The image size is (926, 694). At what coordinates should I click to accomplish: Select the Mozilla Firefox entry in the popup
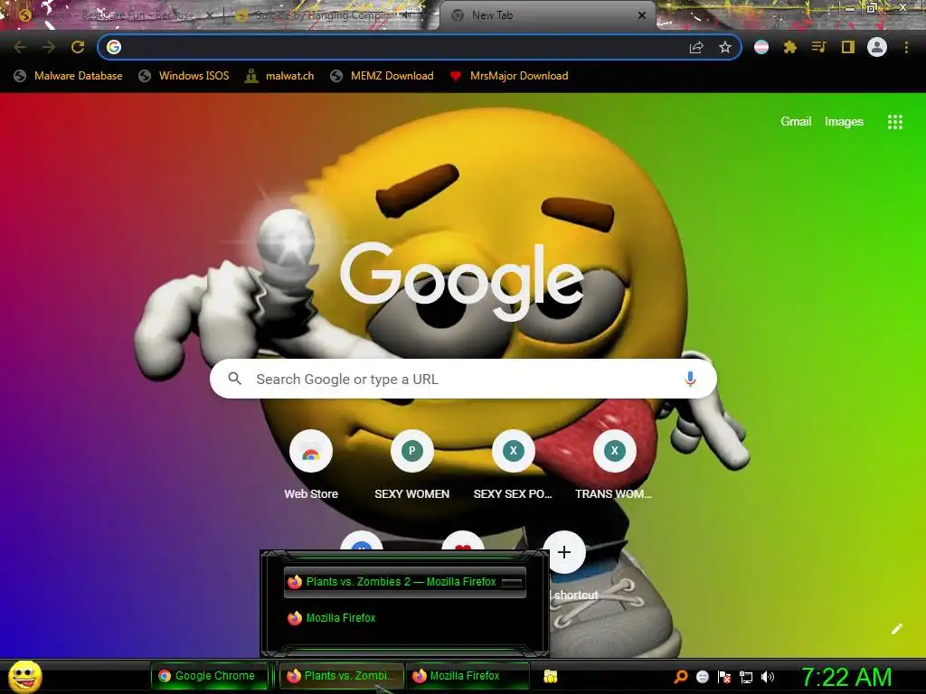[404, 618]
